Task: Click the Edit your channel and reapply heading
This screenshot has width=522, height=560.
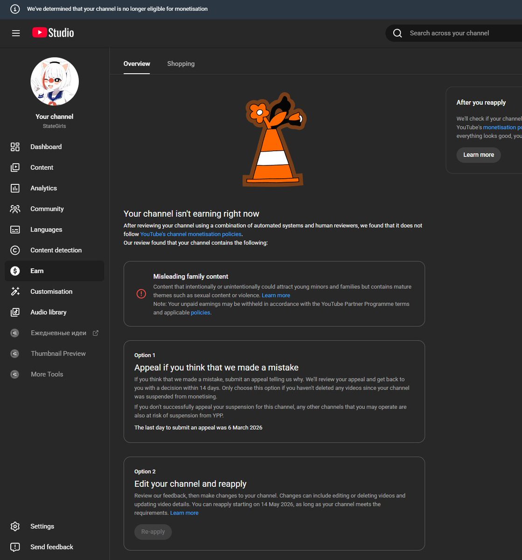Action: pos(190,484)
